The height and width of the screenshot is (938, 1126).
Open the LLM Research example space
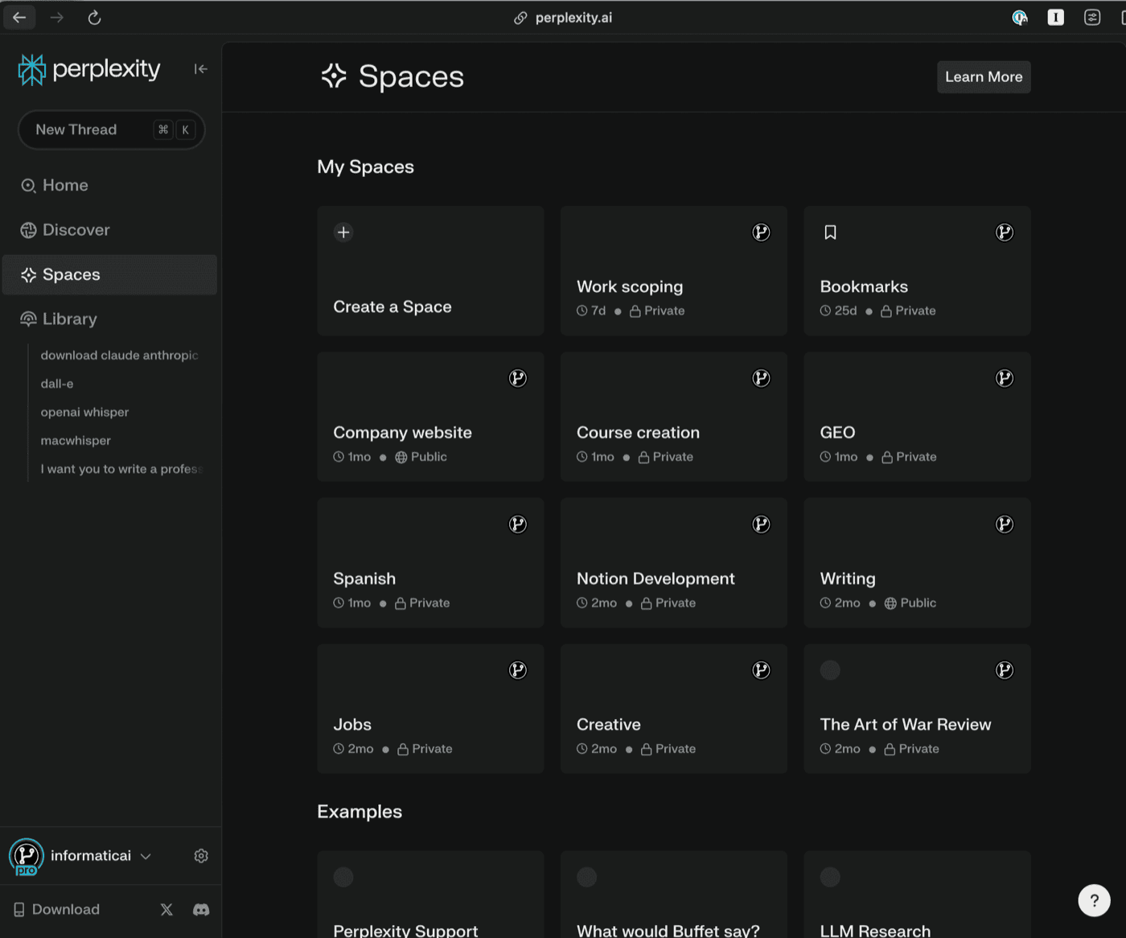tap(917, 895)
